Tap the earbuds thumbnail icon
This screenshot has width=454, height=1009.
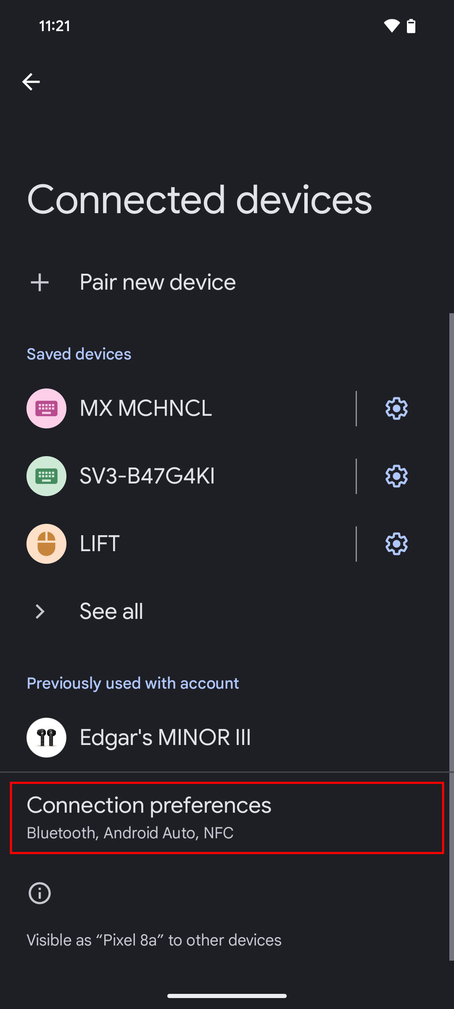[x=46, y=737]
